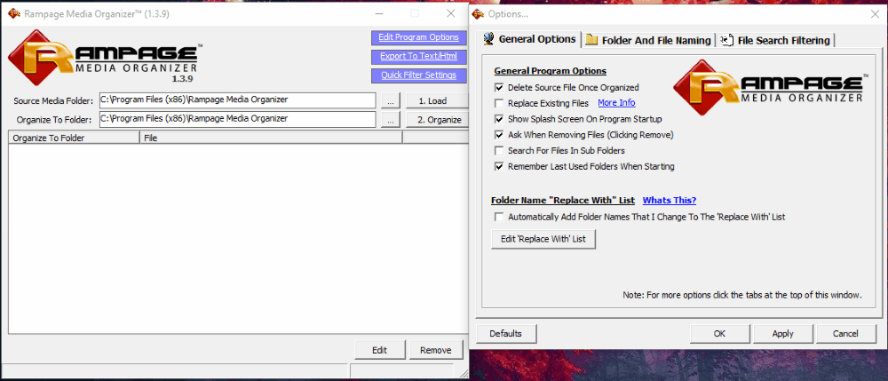
Task: Click the Organize To Folder column header
Action: (75, 138)
